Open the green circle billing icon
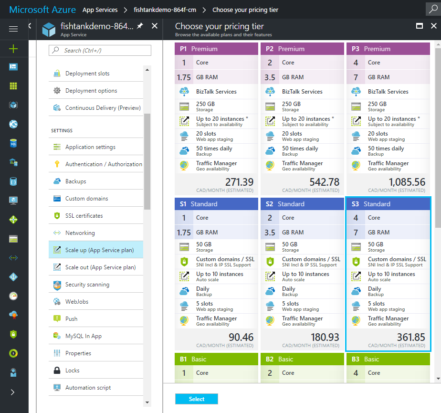The width and height of the screenshot is (441, 413). pos(13,353)
